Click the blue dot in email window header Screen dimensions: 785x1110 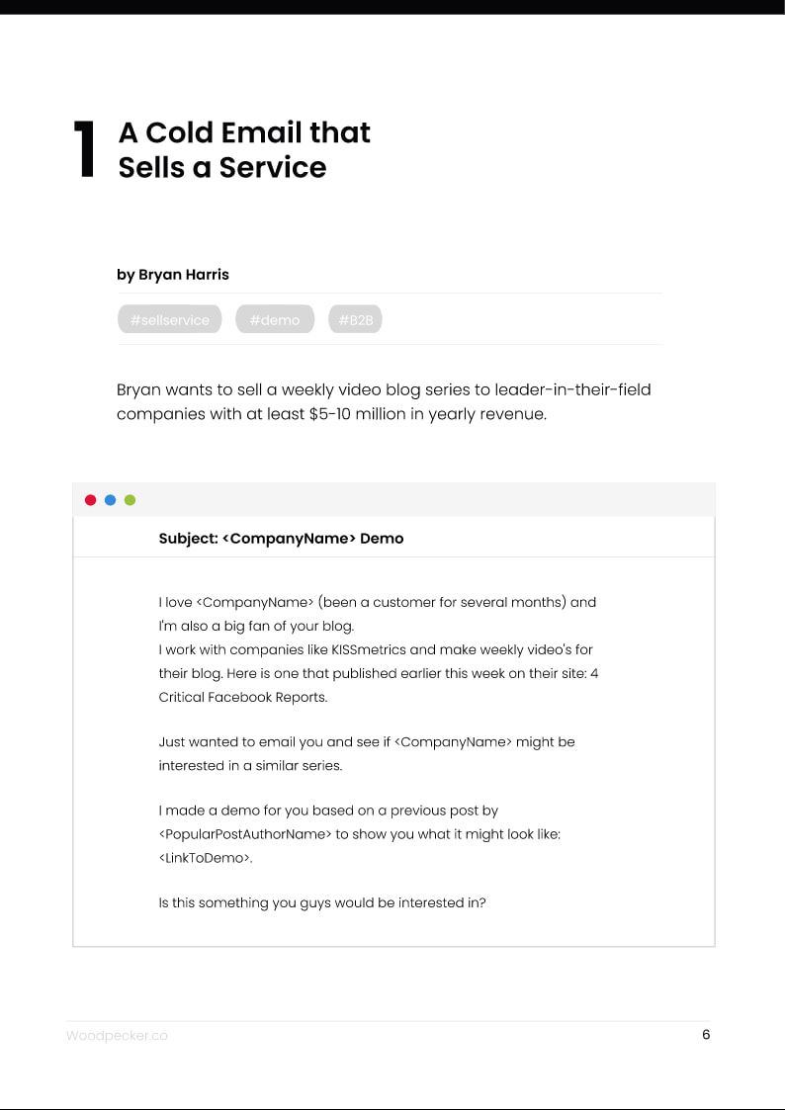pyautogui.click(x=110, y=500)
